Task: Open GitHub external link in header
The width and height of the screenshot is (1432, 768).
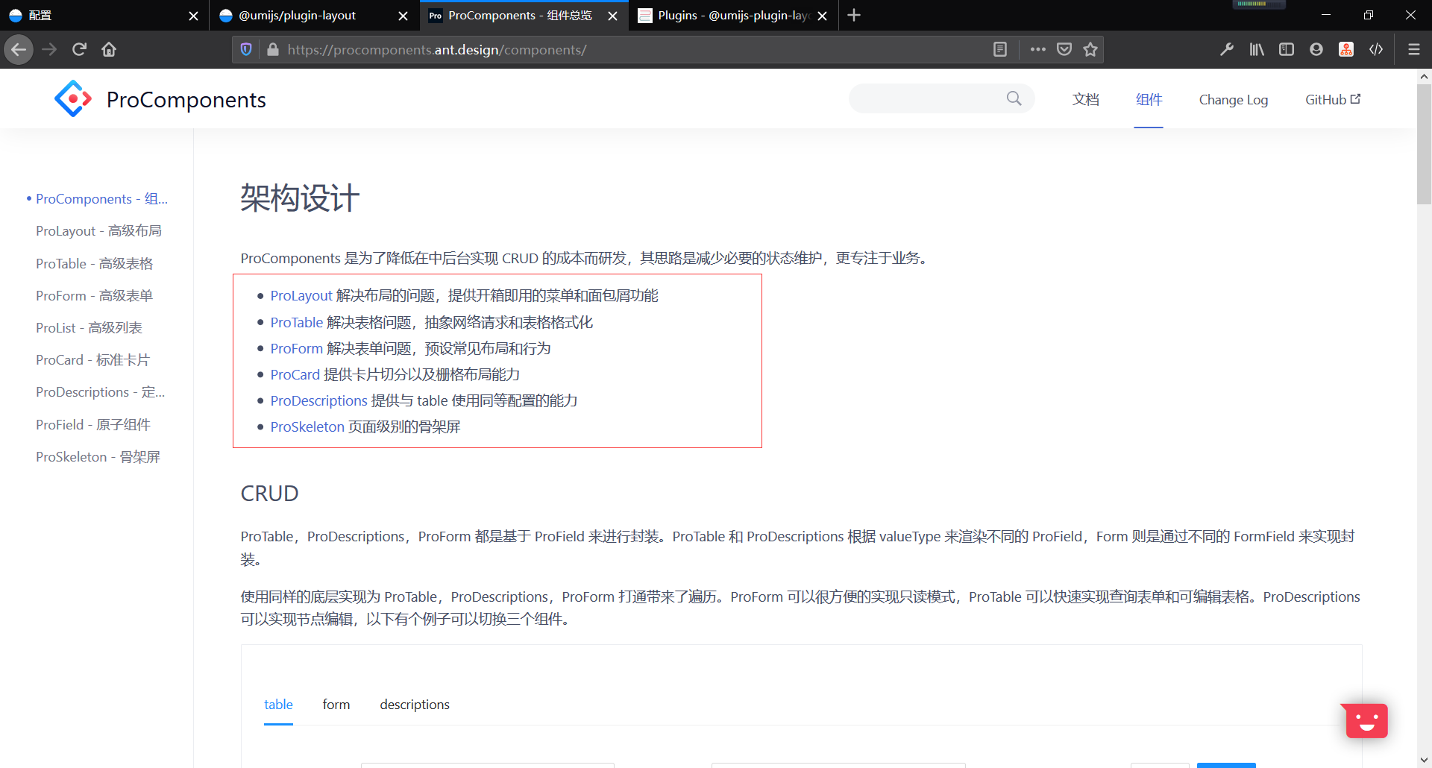Action: (1333, 99)
